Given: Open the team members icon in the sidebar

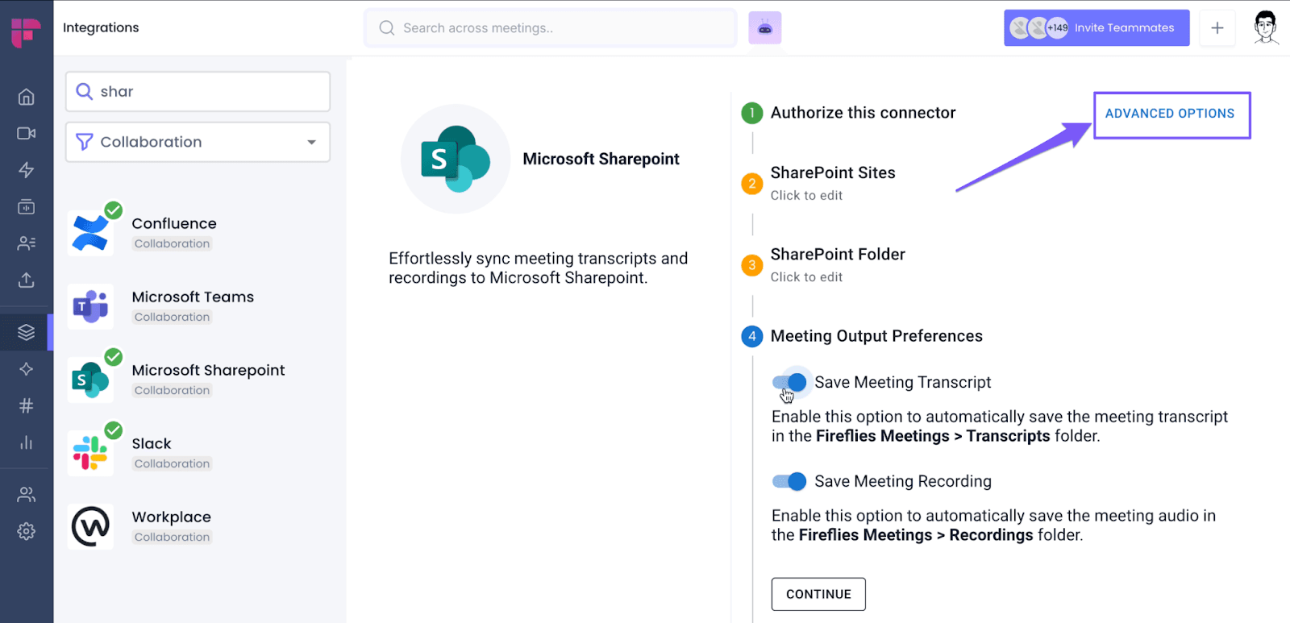Looking at the screenshot, I should [26, 494].
